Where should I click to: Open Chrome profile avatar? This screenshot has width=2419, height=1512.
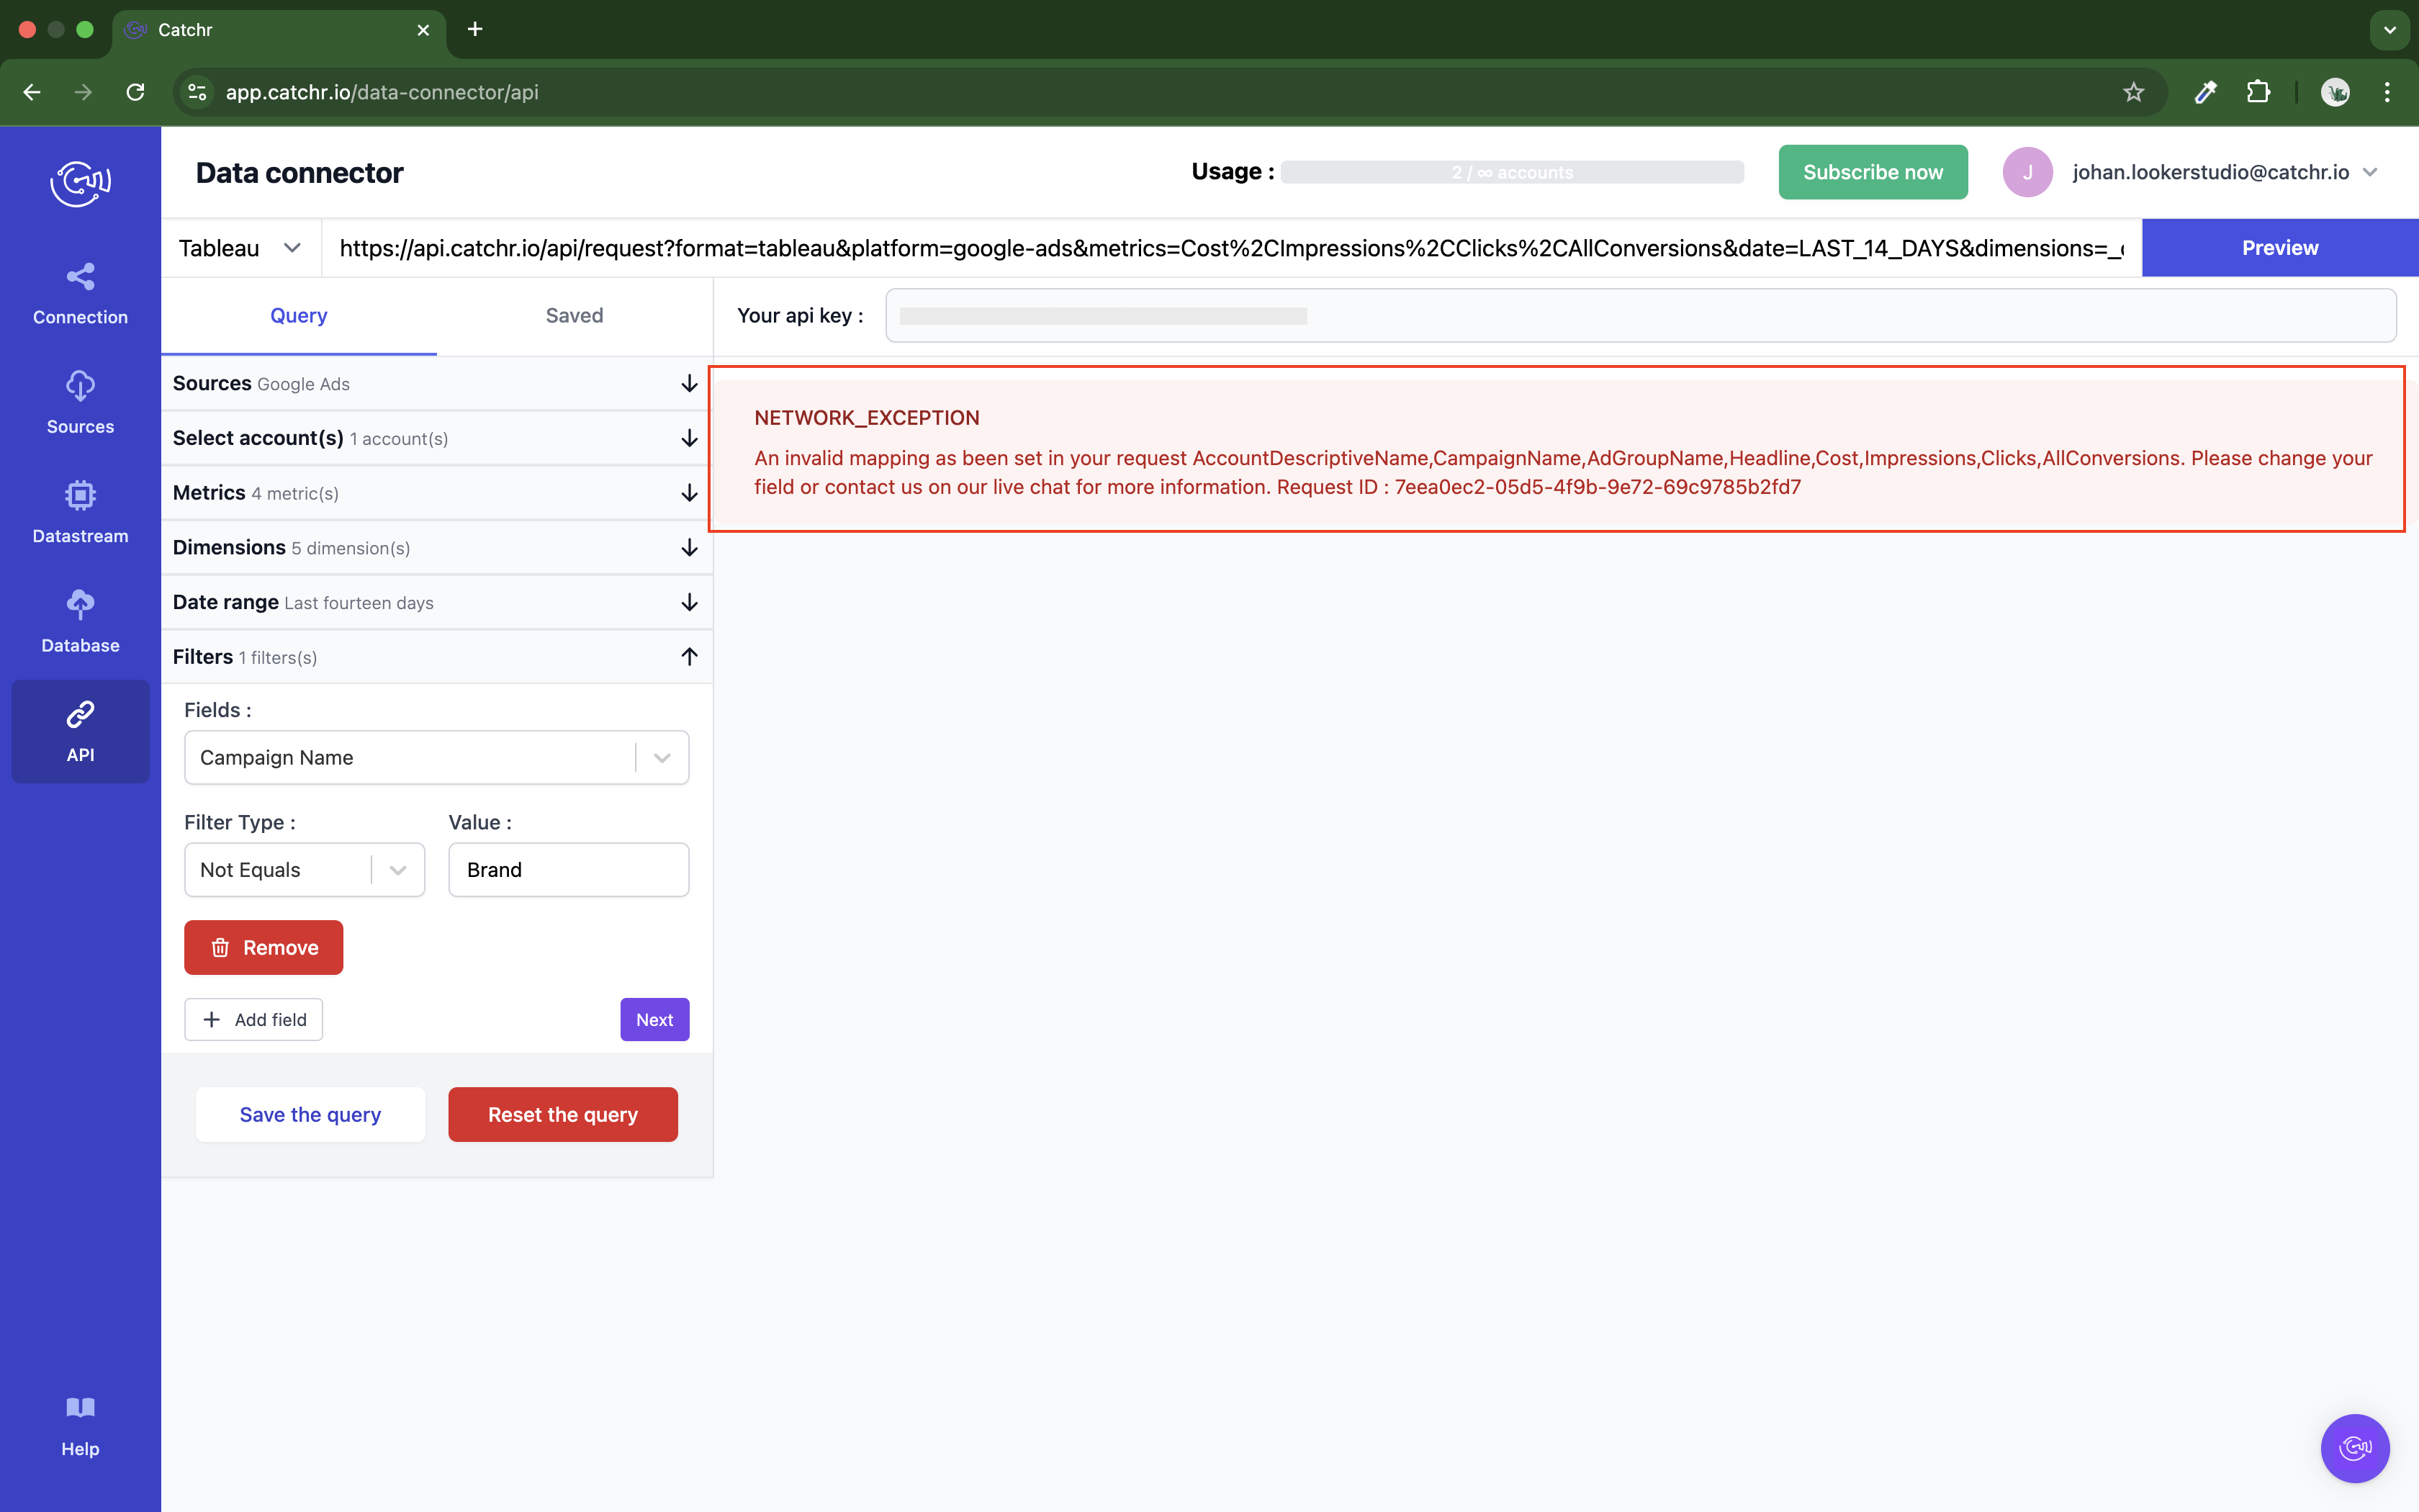pos(2335,92)
